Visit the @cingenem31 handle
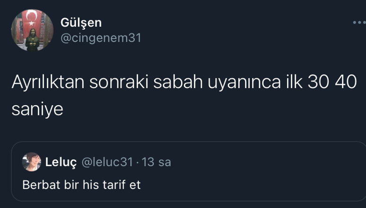Viewport: 366px width, 208px height. [x=101, y=38]
